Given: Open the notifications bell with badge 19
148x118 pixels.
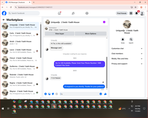Looking at the screenshot, I should [x=136, y=13].
